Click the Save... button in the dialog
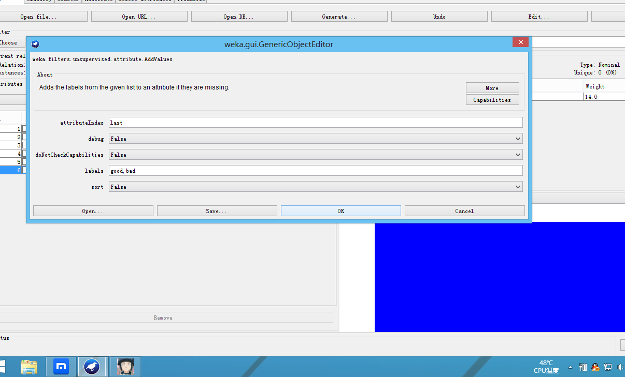 point(217,211)
